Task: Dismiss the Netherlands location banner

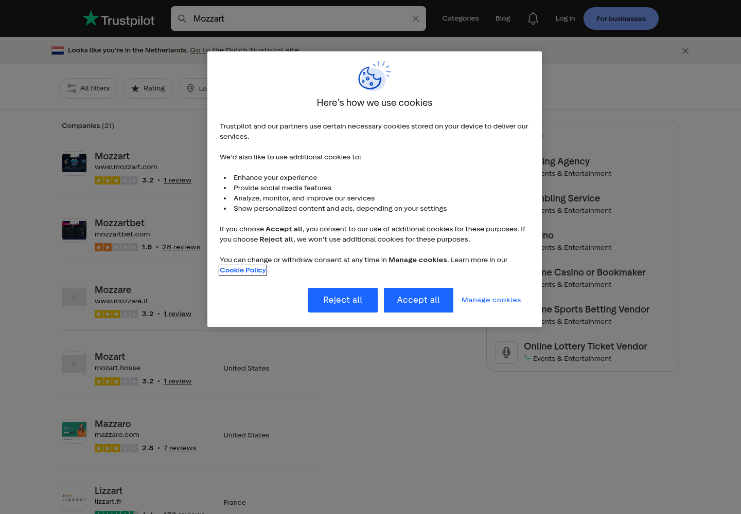Action: (685, 51)
